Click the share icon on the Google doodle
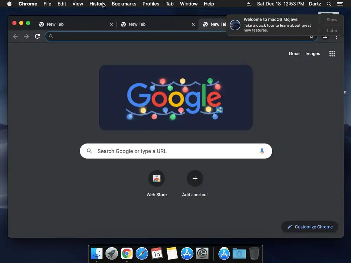The image size is (351, 263). (219, 110)
